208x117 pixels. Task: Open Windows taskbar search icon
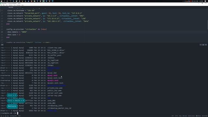[x=4, y=1]
